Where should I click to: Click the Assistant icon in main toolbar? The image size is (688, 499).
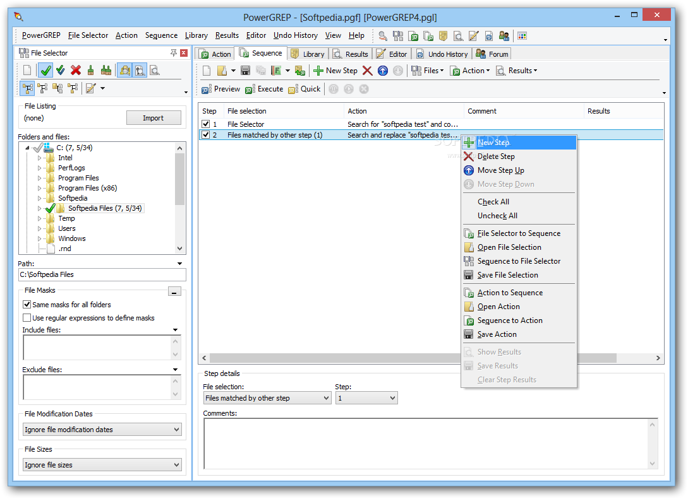(x=383, y=36)
